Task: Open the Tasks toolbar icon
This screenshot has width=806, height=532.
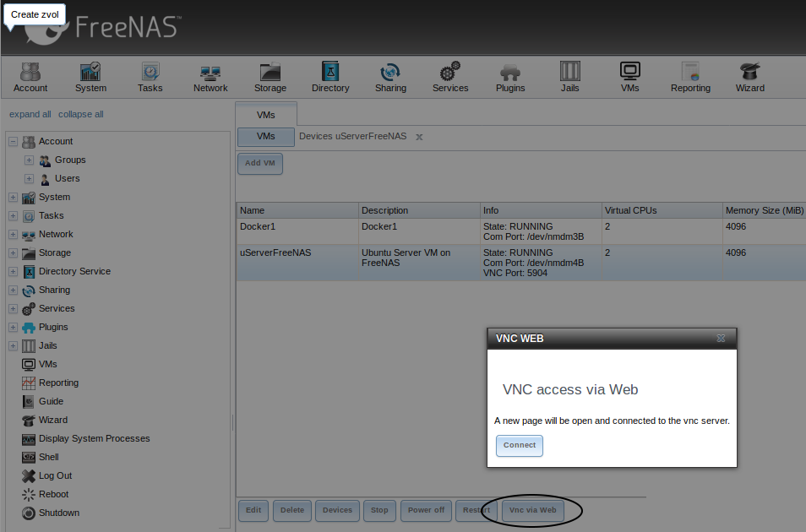Action: point(150,77)
